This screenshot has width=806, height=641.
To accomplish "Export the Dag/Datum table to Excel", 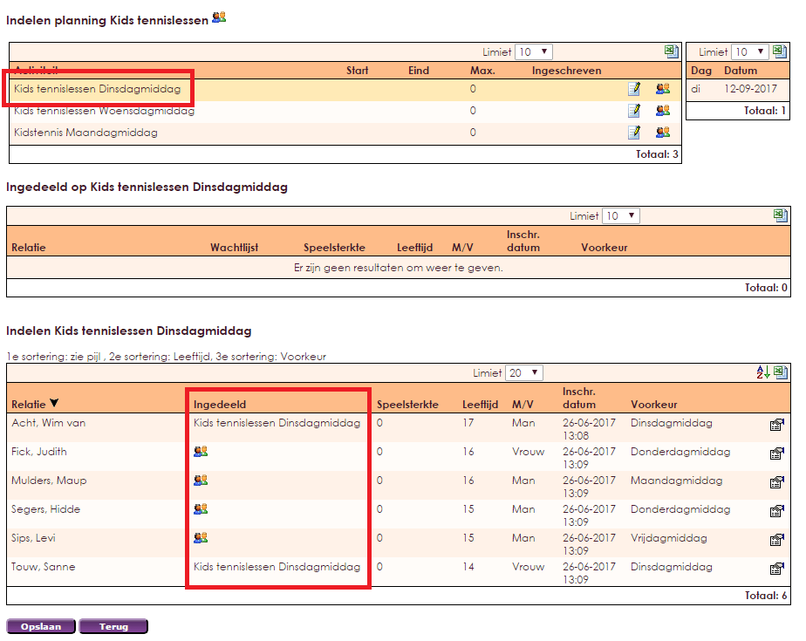I will click(780, 51).
